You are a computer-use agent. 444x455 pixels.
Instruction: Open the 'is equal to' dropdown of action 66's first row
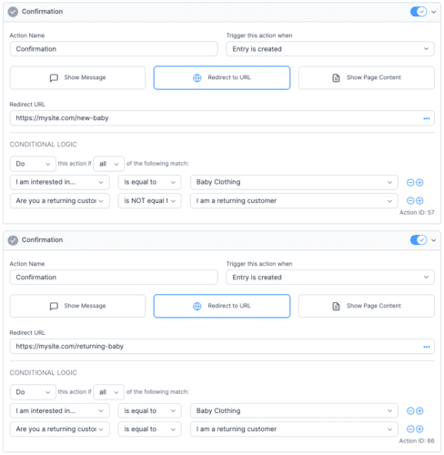click(150, 411)
